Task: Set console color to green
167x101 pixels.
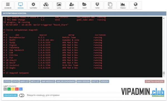Action: (x=9, y=89)
